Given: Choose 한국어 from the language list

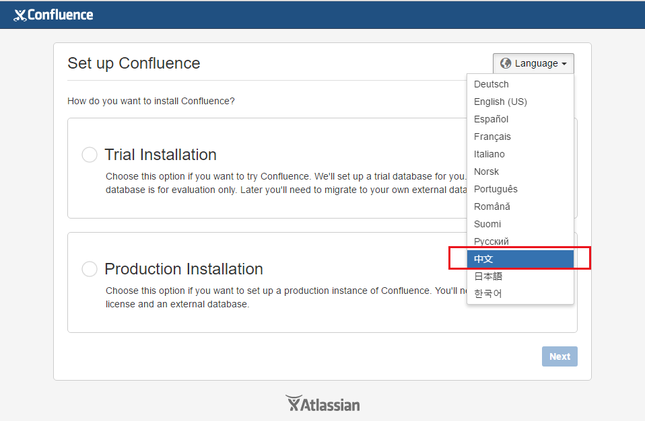Looking at the screenshot, I should coord(520,293).
